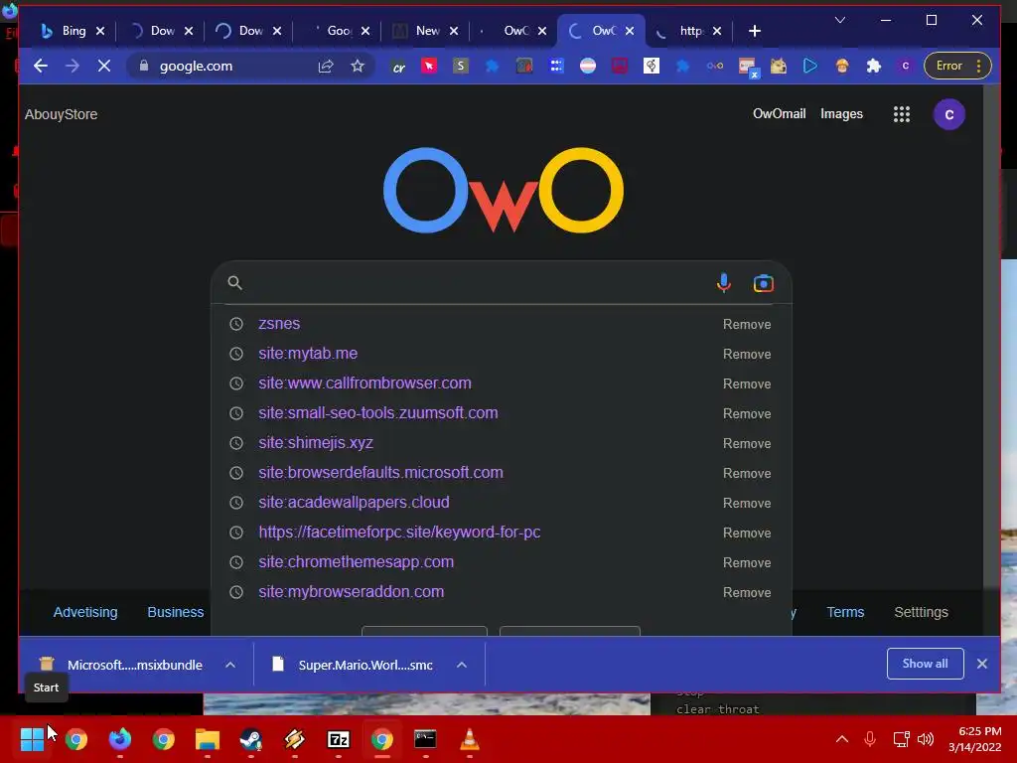Open the Advetising footer link
The height and width of the screenshot is (763, 1017).
(85, 612)
